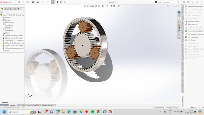Click the Apply Scene icon
Image resolution: width=204 pixels, height=115 pixels.
(114, 6)
